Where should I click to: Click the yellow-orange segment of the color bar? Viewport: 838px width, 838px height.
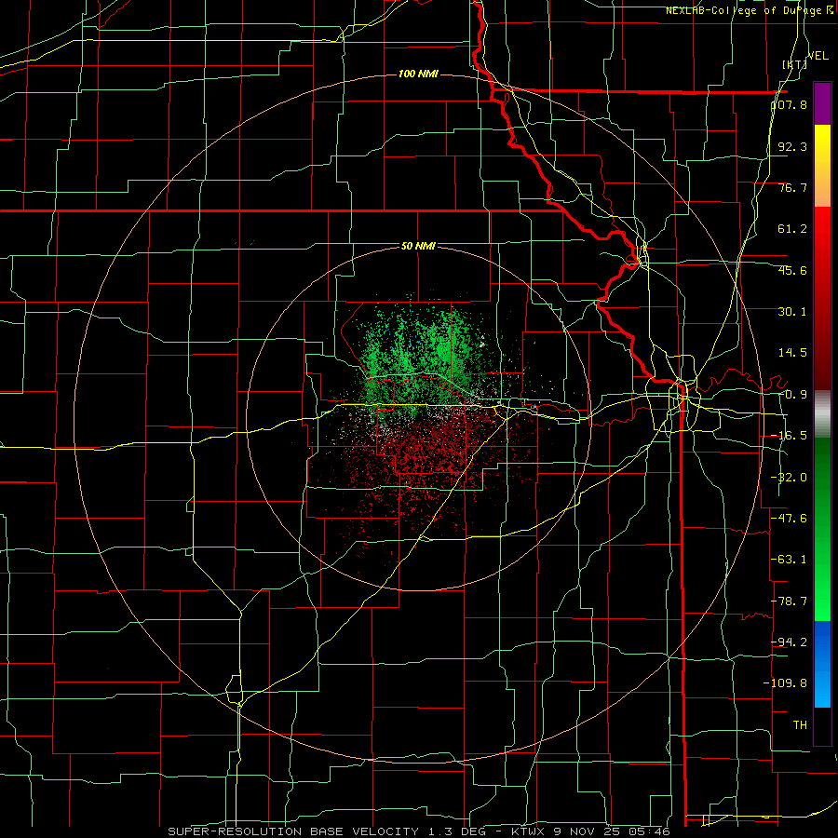click(822, 166)
